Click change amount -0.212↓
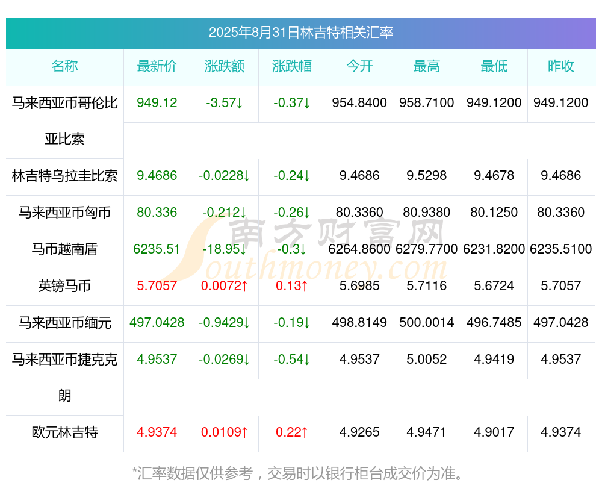The width and height of the screenshot is (602, 492). click(x=225, y=213)
